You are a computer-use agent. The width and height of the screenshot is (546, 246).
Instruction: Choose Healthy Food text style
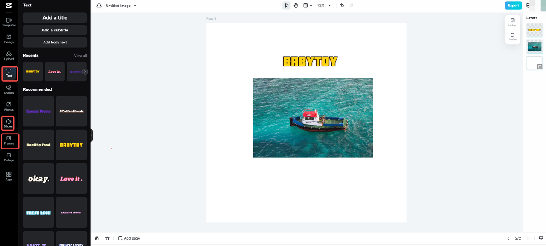tap(38, 145)
